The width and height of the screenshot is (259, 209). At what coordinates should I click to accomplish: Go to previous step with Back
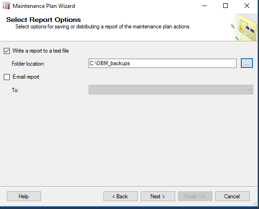(120, 196)
